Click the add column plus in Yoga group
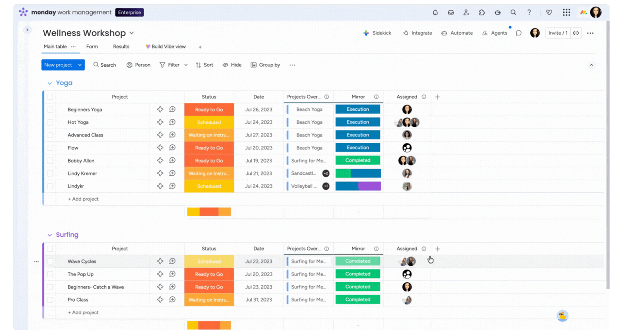The image size is (623, 334). click(438, 97)
